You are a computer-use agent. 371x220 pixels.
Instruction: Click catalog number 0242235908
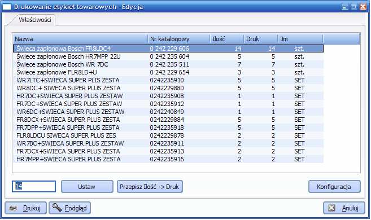point(167,96)
